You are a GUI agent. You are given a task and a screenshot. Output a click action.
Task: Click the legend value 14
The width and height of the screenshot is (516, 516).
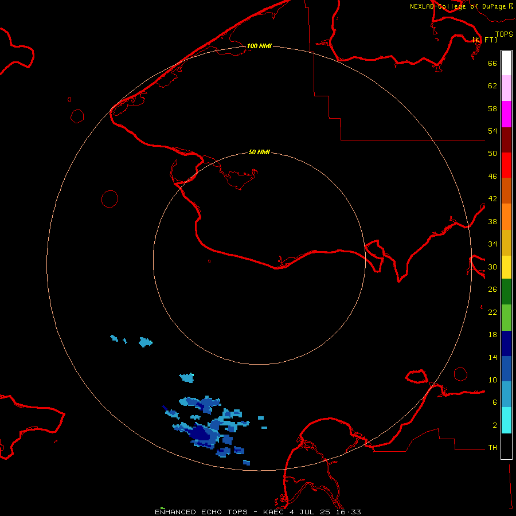click(x=492, y=357)
